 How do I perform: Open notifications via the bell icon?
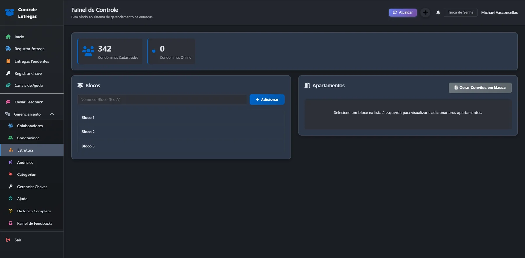[x=438, y=12]
